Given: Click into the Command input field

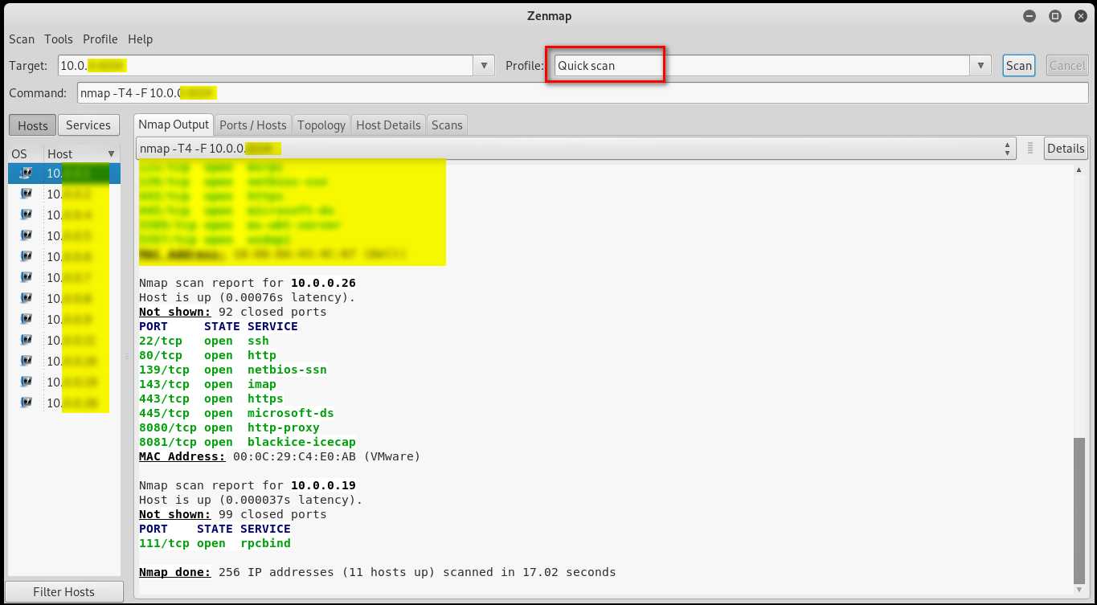Looking at the screenshot, I should coord(583,93).
